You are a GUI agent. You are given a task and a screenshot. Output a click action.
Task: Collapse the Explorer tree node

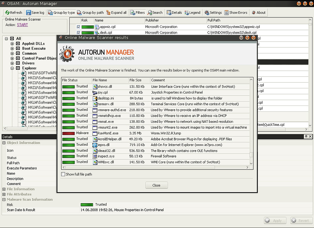(12, 68)
